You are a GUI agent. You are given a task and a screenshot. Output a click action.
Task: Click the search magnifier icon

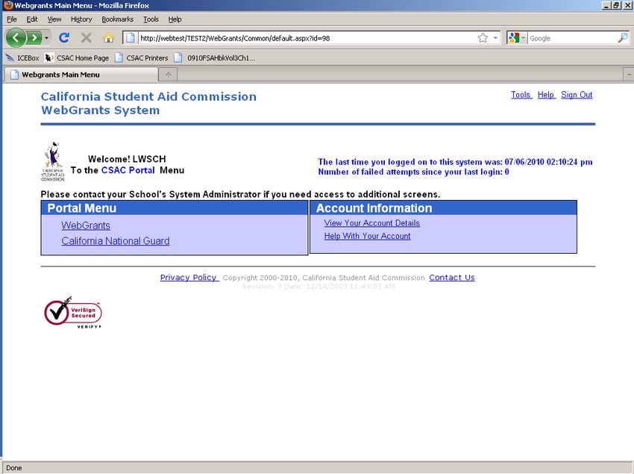(623, 38)
